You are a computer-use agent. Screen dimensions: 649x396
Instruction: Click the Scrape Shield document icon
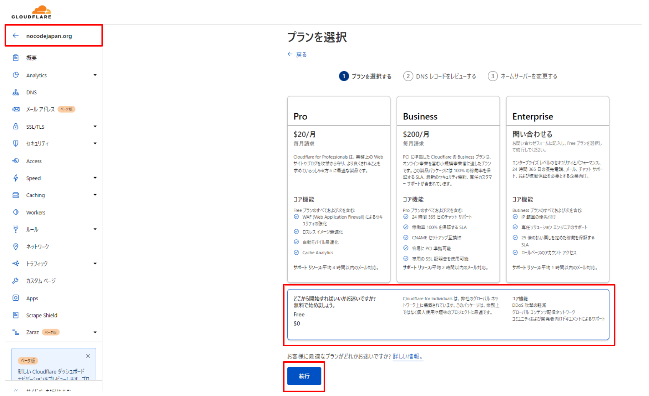16,315
